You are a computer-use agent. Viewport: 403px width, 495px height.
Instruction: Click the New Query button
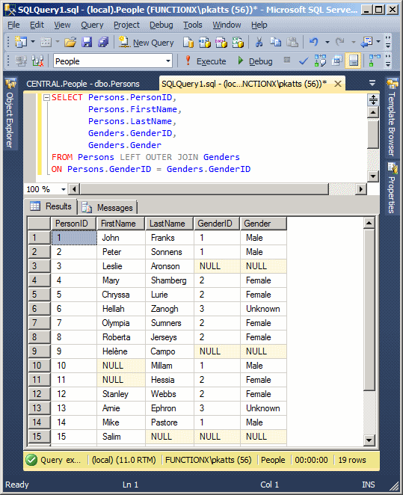click(147, 43)
